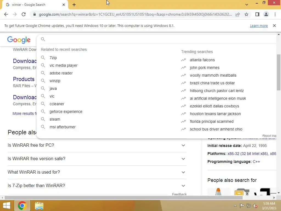This screenshot has height=211, width=281.
Task: Click the magnifier icon in the search box
Action: point(43,39)
